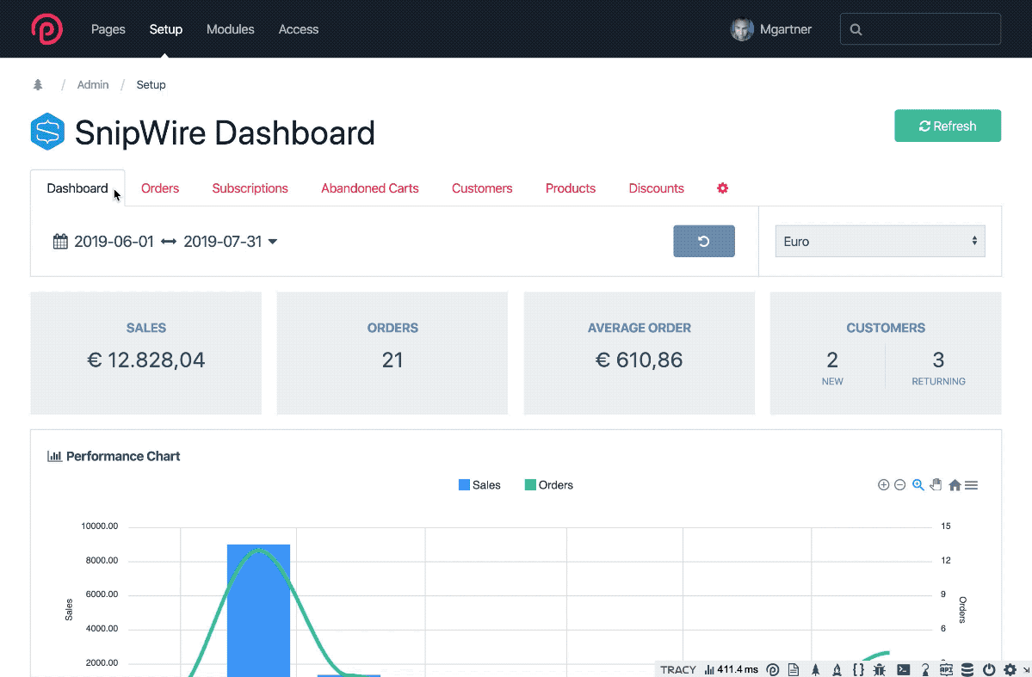Click the chart zoom out minus icon
Image resolution: width=1032 pixels, height=677 pixels.
tap(899, 485)
